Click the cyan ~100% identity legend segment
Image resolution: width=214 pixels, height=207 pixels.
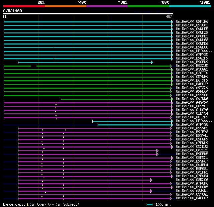pos(190,6)
